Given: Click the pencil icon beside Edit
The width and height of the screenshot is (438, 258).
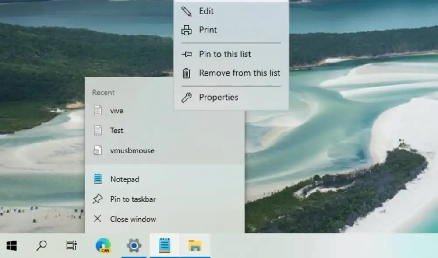Looking at the screenshot, I should (186, 11).
